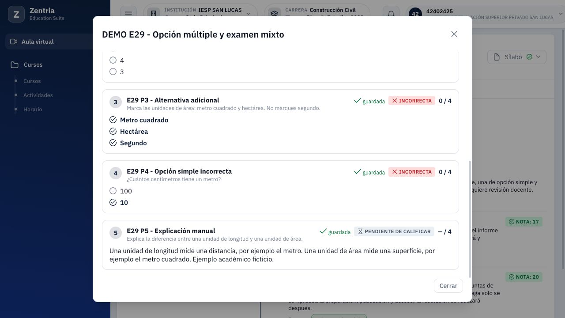565x318 pixels.
Task: Open Horario in the sidebar
Action: 33,110
